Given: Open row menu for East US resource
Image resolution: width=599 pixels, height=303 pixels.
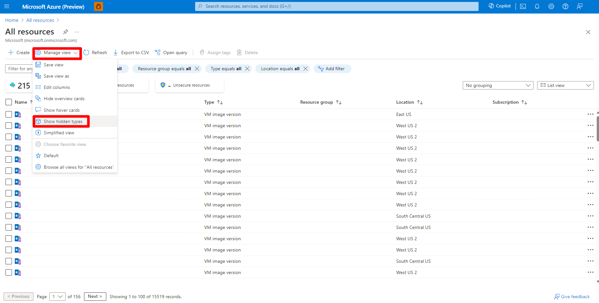Looking at the screenshot, I should (590, 114).
